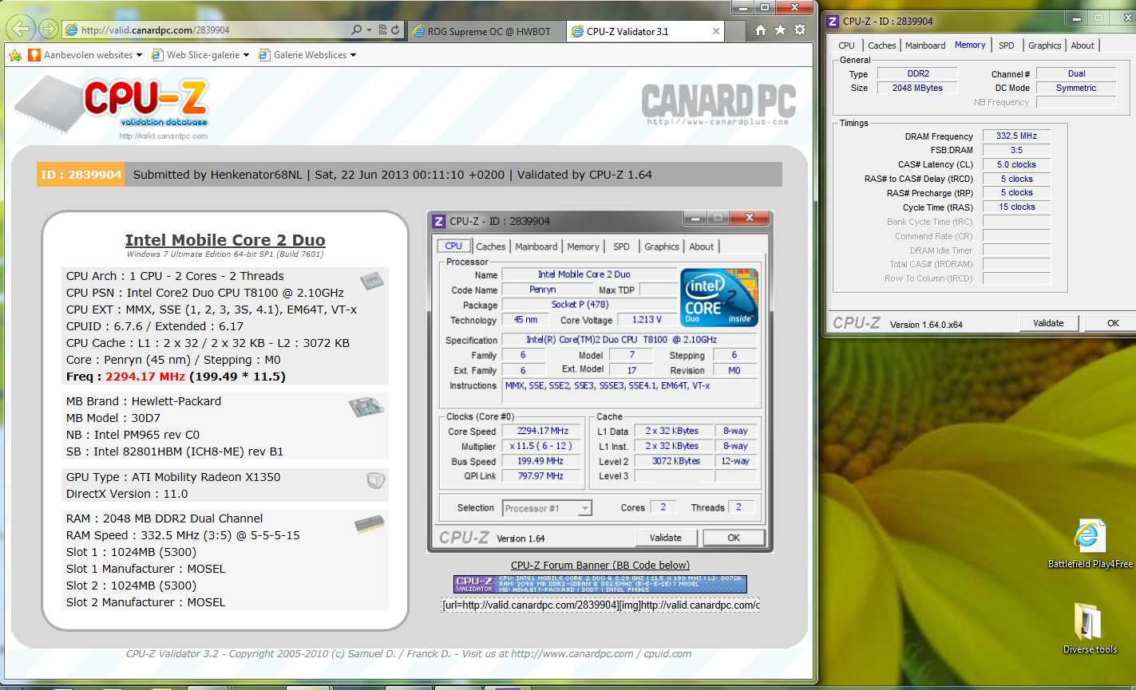Click the magnifier search icon in address bar
The width and height of the screenshot is (1136, 690).
356,30
